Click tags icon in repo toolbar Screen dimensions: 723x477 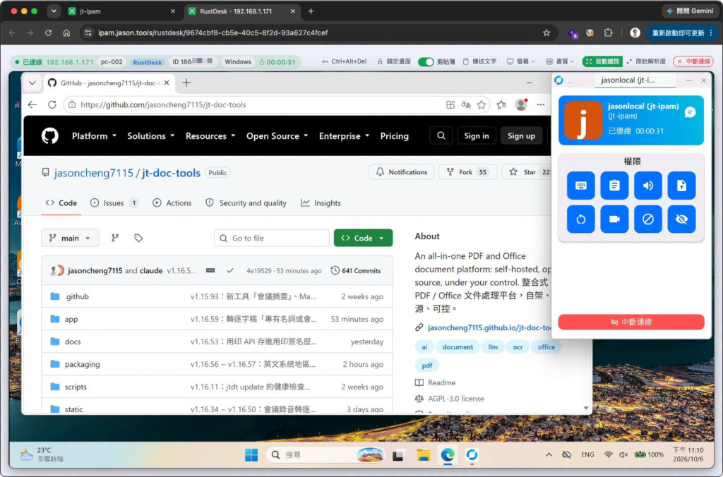pyautogui.click(x=138, y=238)
